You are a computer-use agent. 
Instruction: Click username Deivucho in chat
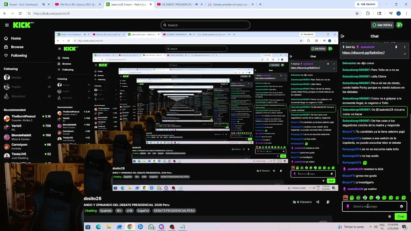click(349, 63)
